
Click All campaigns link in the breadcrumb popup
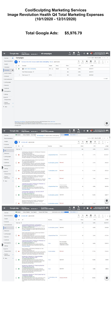[40, 136]
